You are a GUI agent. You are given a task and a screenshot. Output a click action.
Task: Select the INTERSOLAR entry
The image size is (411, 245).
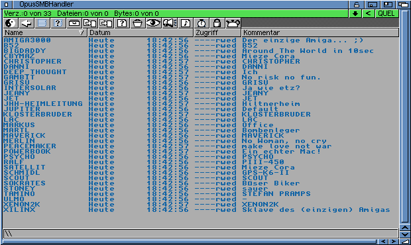pyautogui.click(x=30, y=87)
